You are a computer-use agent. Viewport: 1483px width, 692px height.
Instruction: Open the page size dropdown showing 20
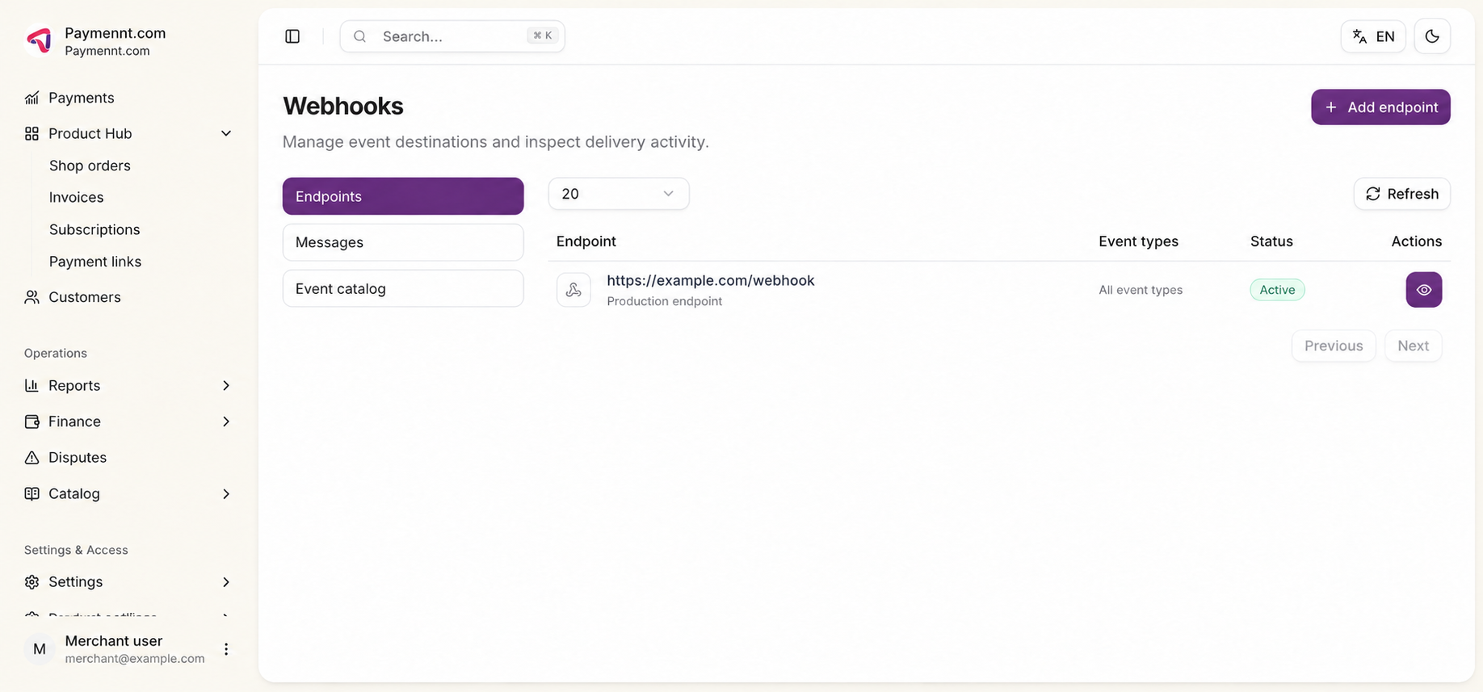[619, 194]
